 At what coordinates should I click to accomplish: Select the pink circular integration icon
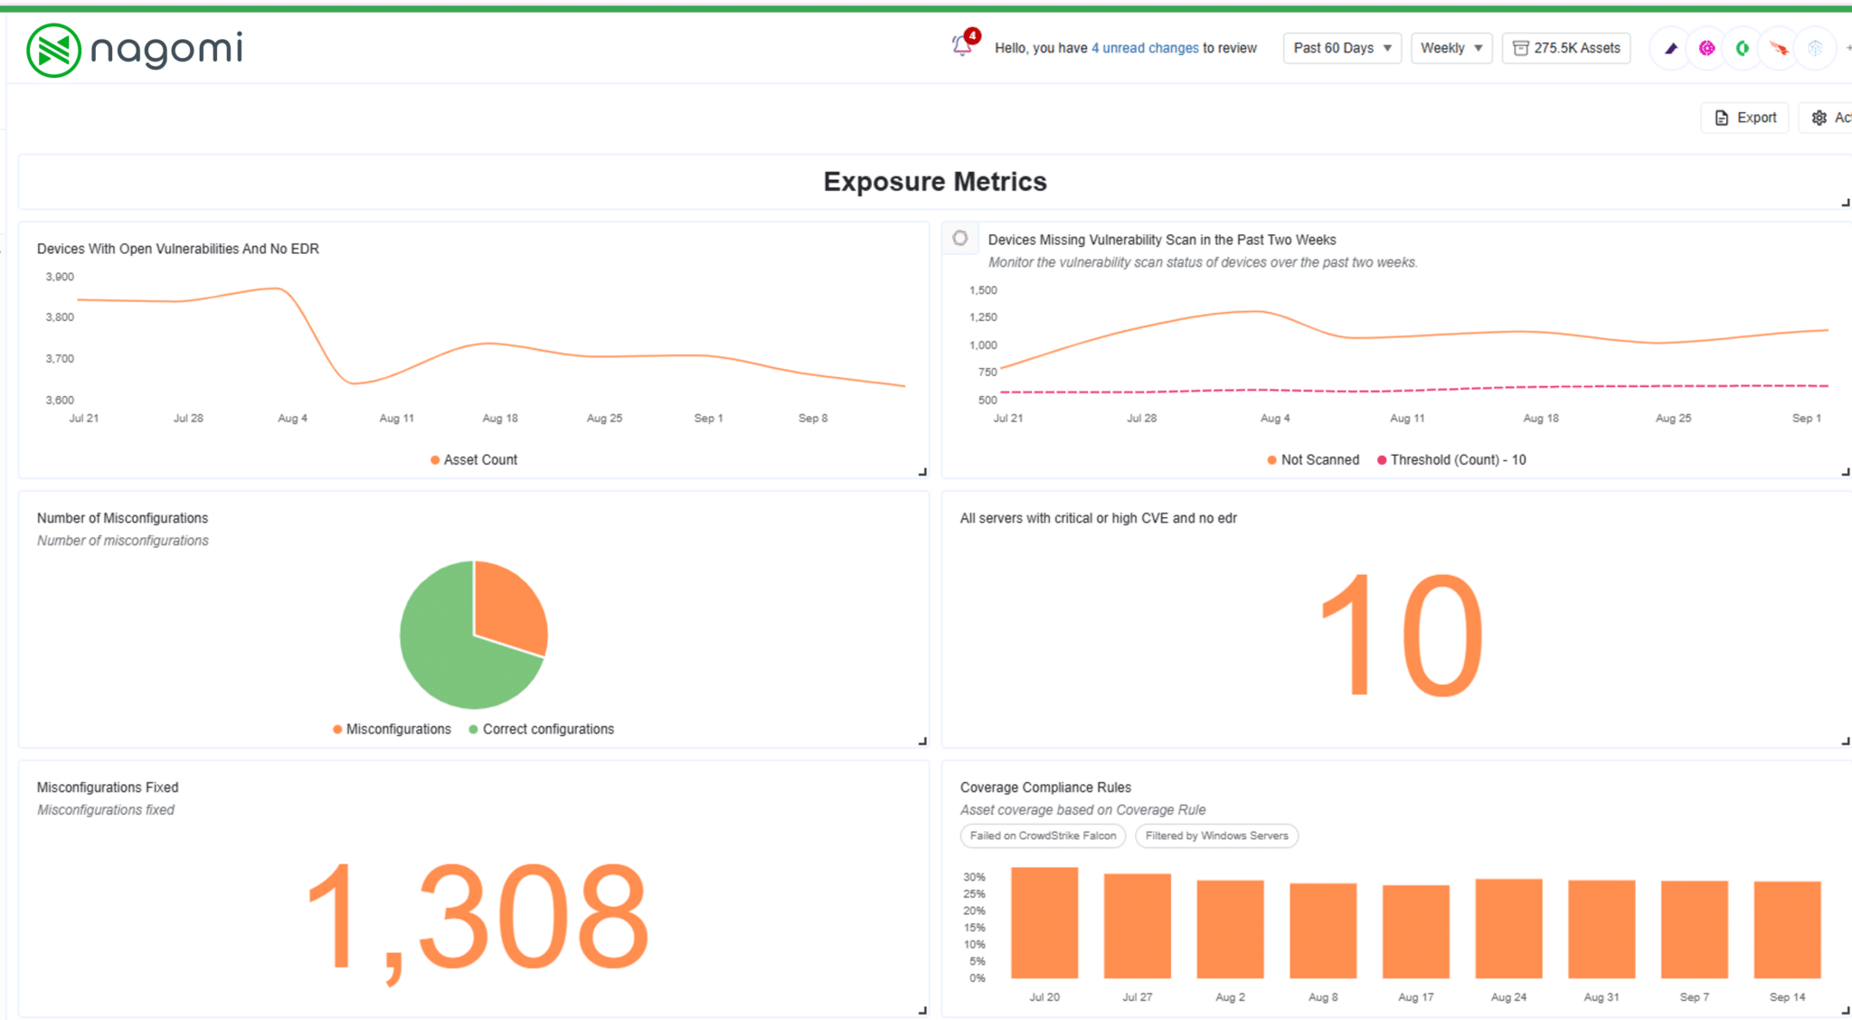(1706, 48)
